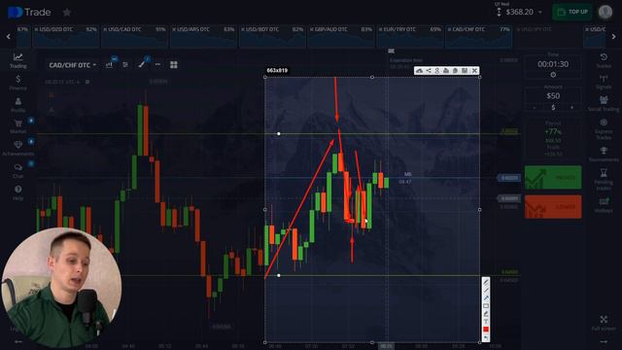Screen dimensions: 622x350
Task: Click the share screenshot icon
Action: 429,71
